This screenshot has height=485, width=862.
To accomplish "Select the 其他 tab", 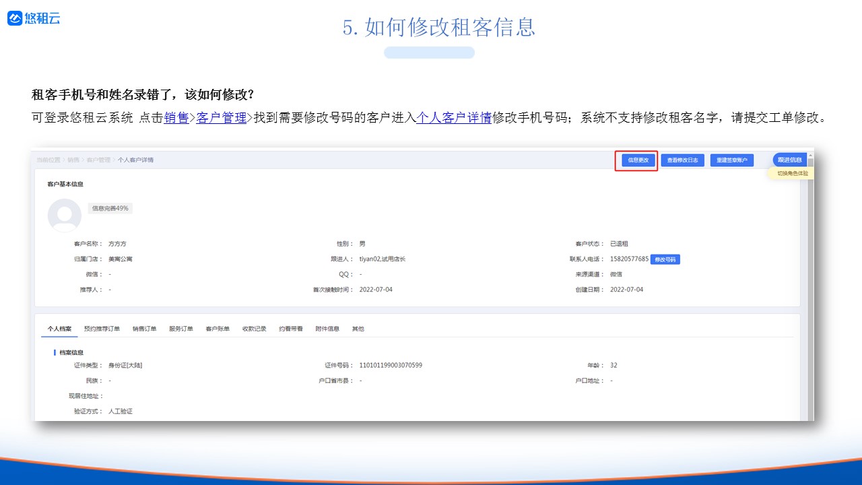I will click(x=358, y=329).
